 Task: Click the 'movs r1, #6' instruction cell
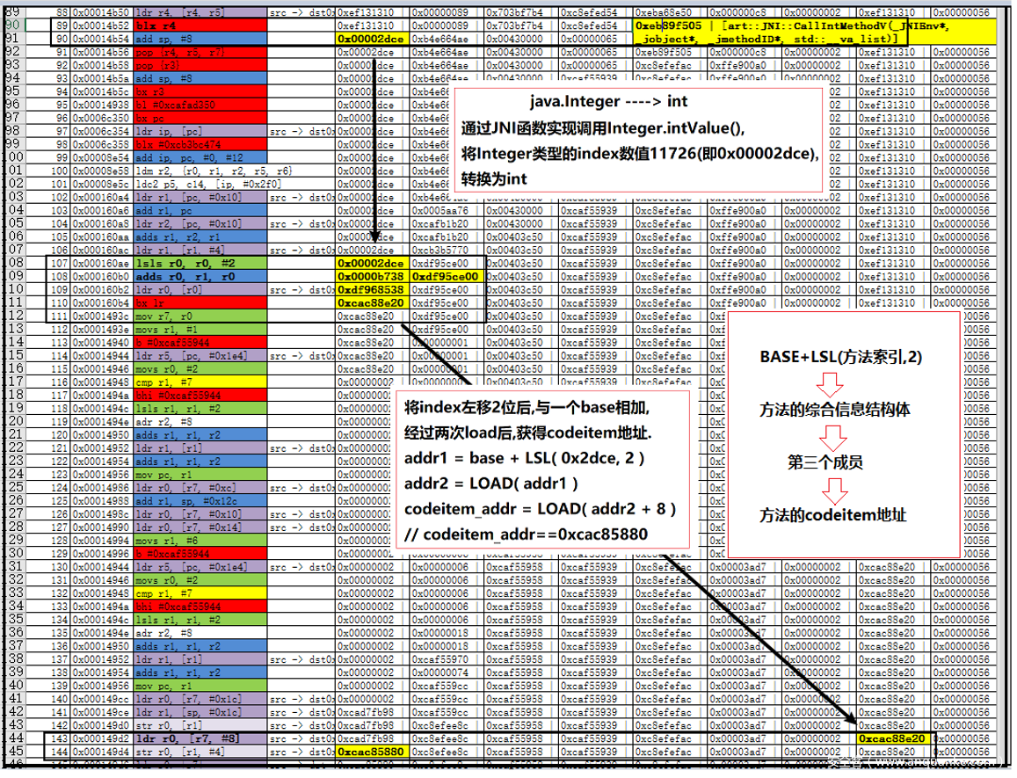pos(200,541)
